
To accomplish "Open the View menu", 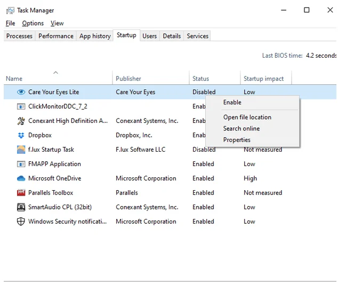I will pos(57,23).
